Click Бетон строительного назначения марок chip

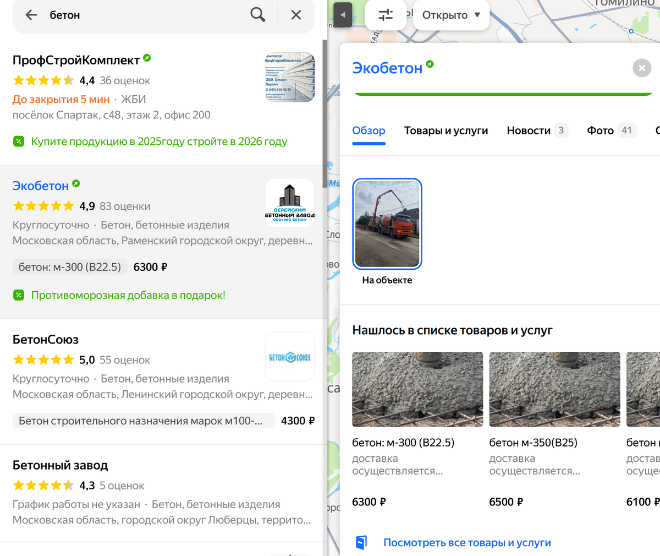144,421
